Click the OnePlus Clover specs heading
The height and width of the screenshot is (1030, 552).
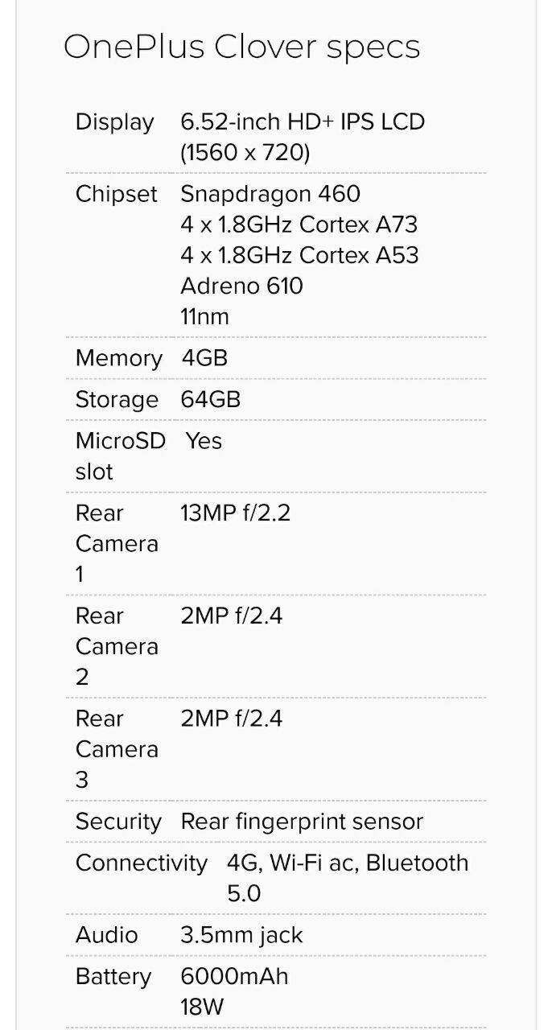[241, 47]
